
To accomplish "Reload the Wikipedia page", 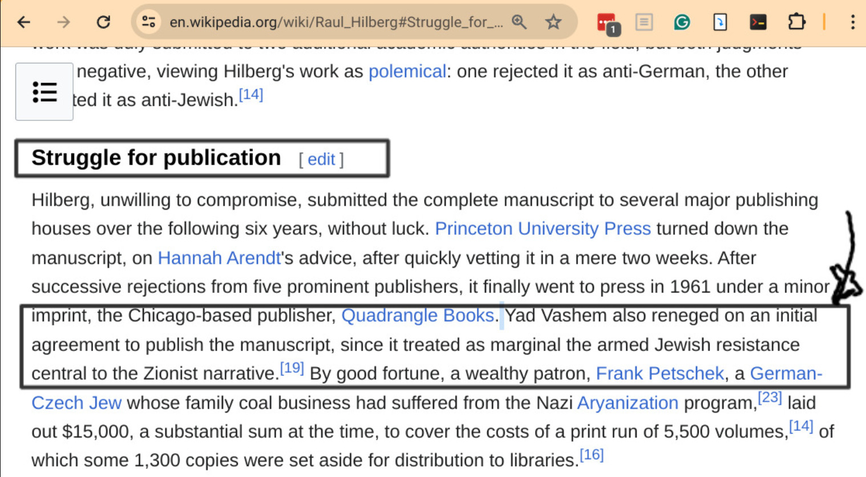I will tap(103, 22).
